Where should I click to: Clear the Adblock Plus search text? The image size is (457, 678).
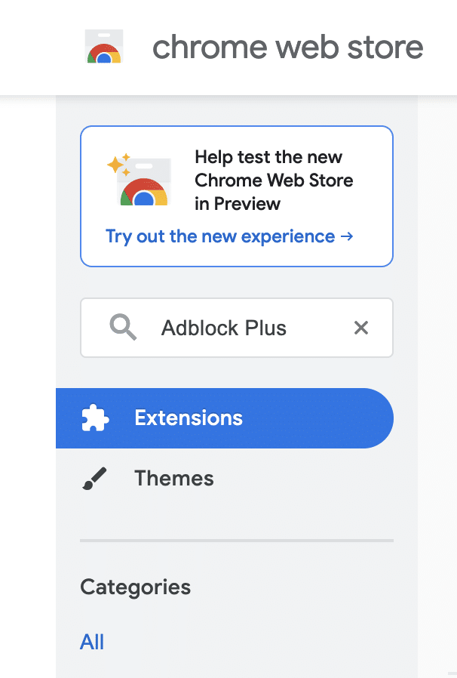(x=361, y=328)
